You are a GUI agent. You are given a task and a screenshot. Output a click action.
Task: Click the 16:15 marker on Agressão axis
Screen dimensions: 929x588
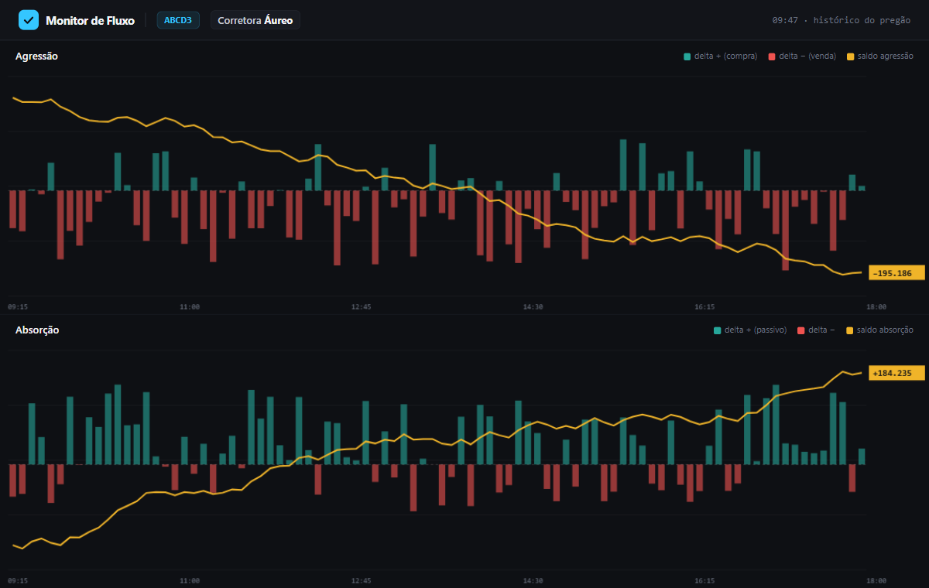click(704, 306)
